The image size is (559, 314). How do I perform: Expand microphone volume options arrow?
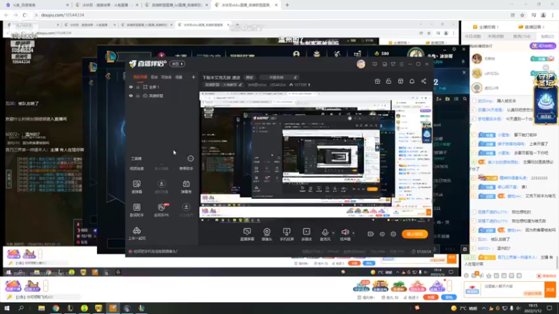tap(333, 233)
